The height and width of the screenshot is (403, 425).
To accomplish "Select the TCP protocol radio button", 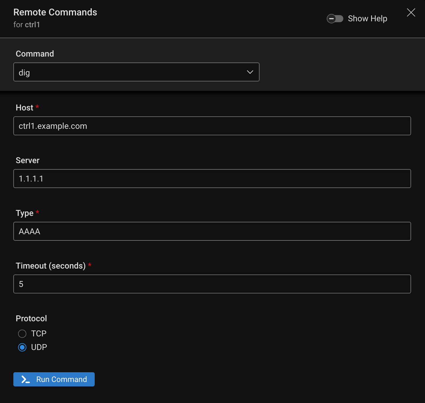I will pyautogui.click(x=22, y=333).
